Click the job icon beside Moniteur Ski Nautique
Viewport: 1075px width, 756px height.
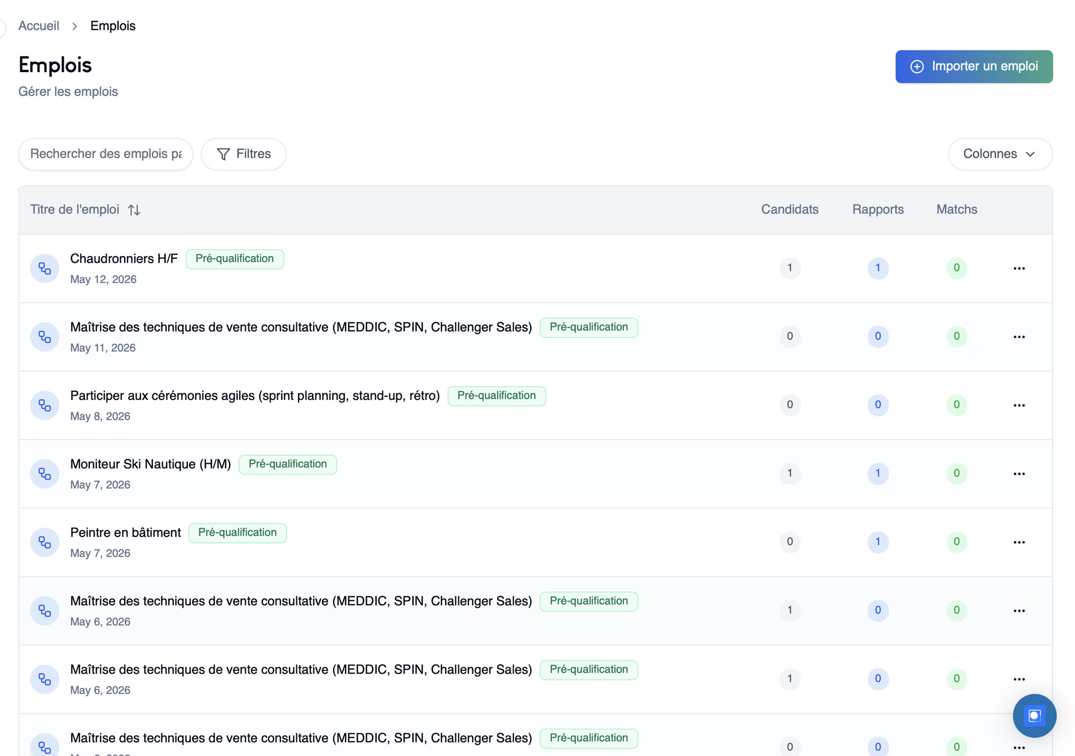click(x=45, y=474)
